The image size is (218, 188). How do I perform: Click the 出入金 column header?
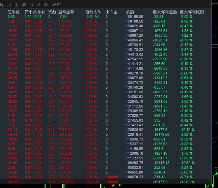click(111, 12)
